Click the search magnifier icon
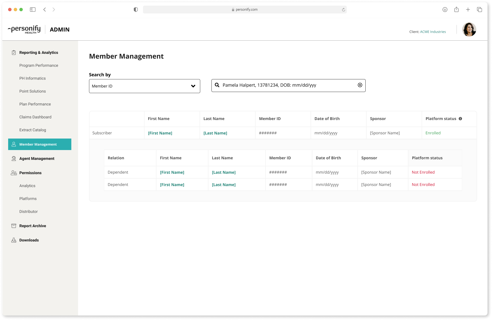492x320 pixels. coord(217,85)
